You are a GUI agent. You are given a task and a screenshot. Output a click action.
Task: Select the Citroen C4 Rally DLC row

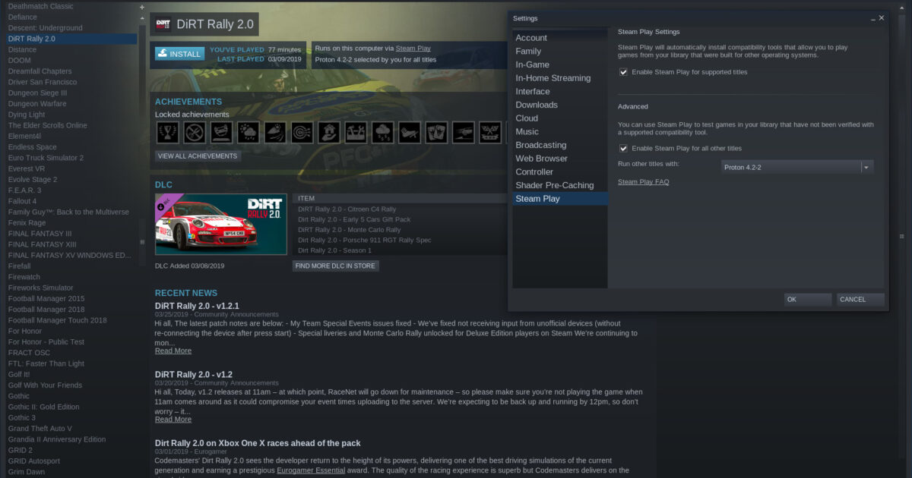347,209
